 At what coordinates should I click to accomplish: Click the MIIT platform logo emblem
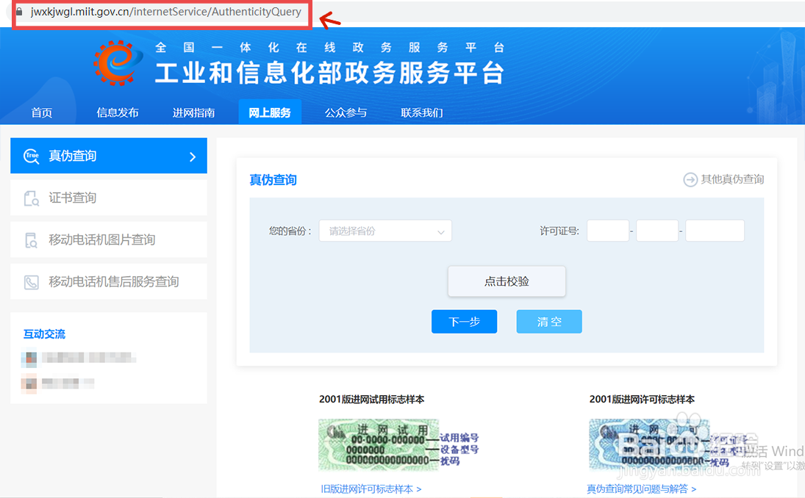point(118,62)
